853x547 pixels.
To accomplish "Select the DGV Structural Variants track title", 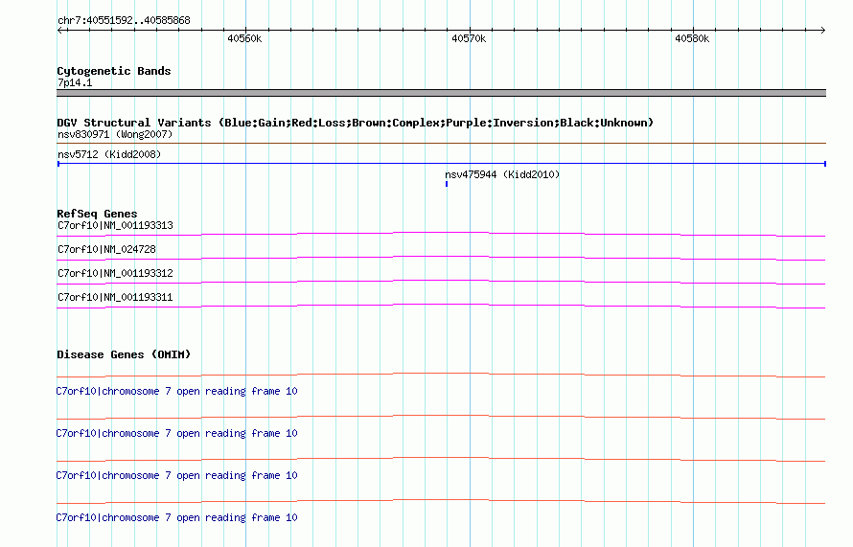I will pos(355,123).
